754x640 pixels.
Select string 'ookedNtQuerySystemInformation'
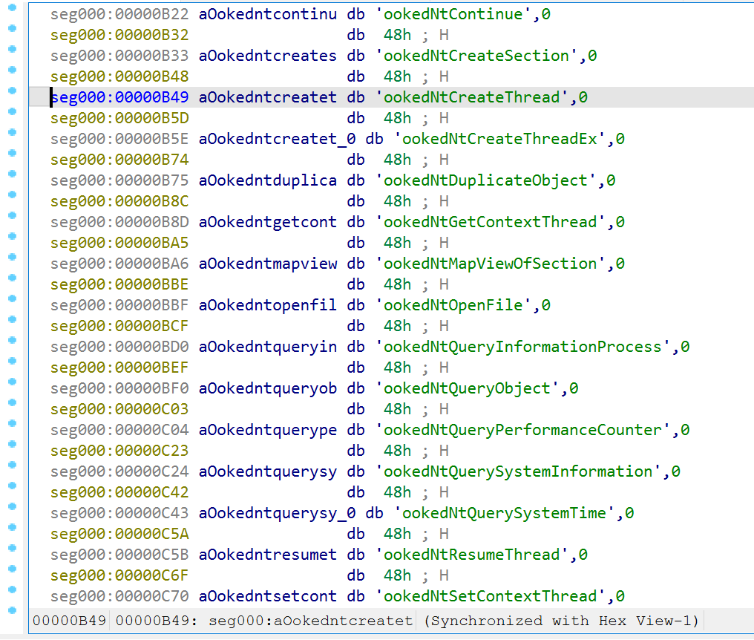pyautogui.click(x=518, y=471)
